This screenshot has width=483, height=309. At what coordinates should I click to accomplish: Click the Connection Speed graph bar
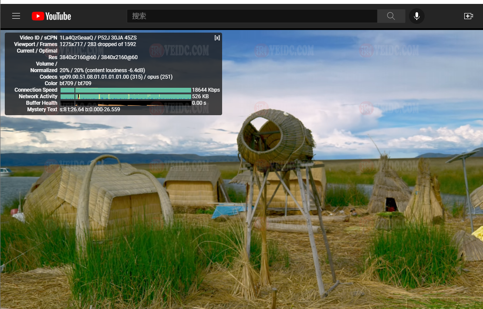(x=125, y=90)
